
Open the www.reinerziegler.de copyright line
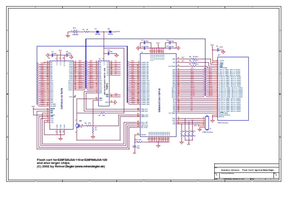pos(71,166)
